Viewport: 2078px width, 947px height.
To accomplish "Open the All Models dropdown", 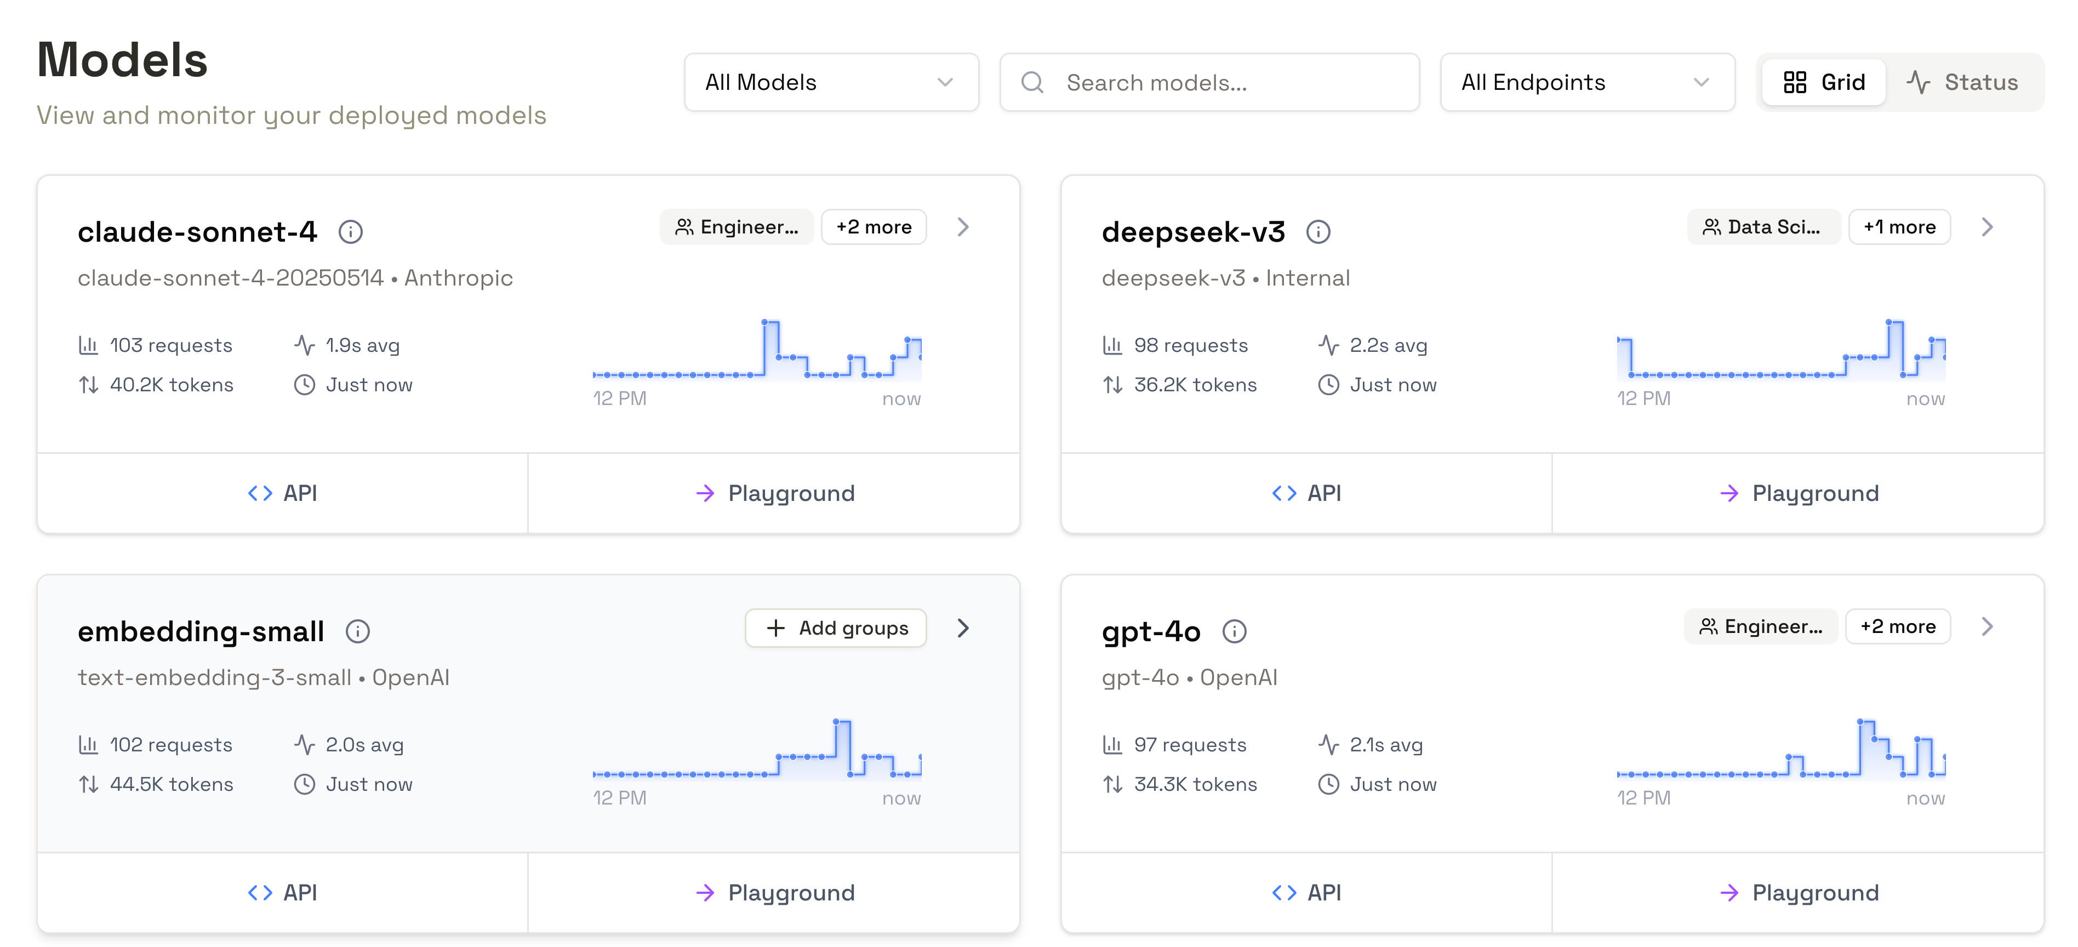I will [x=830, y=82].
